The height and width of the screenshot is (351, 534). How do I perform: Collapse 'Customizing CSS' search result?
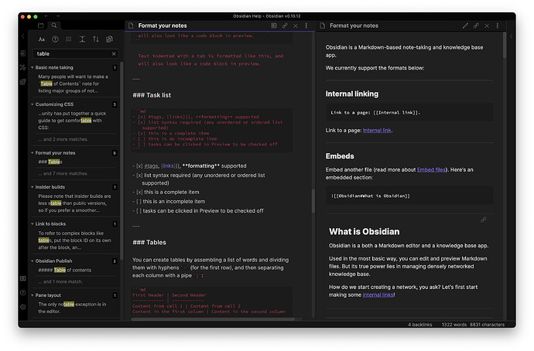pyautogui.click(x=33, y=104)
